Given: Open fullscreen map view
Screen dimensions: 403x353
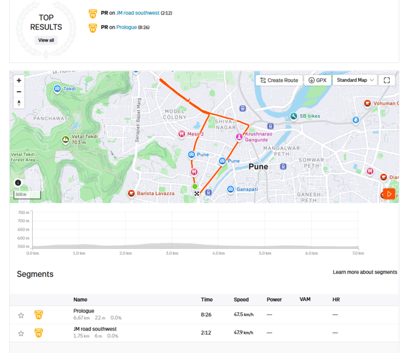Looking at the screenshot, I should (386, 80).
